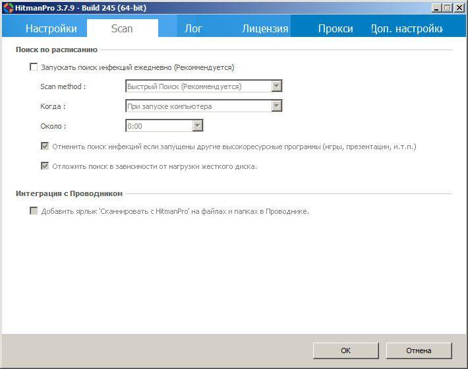Minimize the HitmanPro window
The width and height of the screenshot is (468, 369).
pos(436,8)
